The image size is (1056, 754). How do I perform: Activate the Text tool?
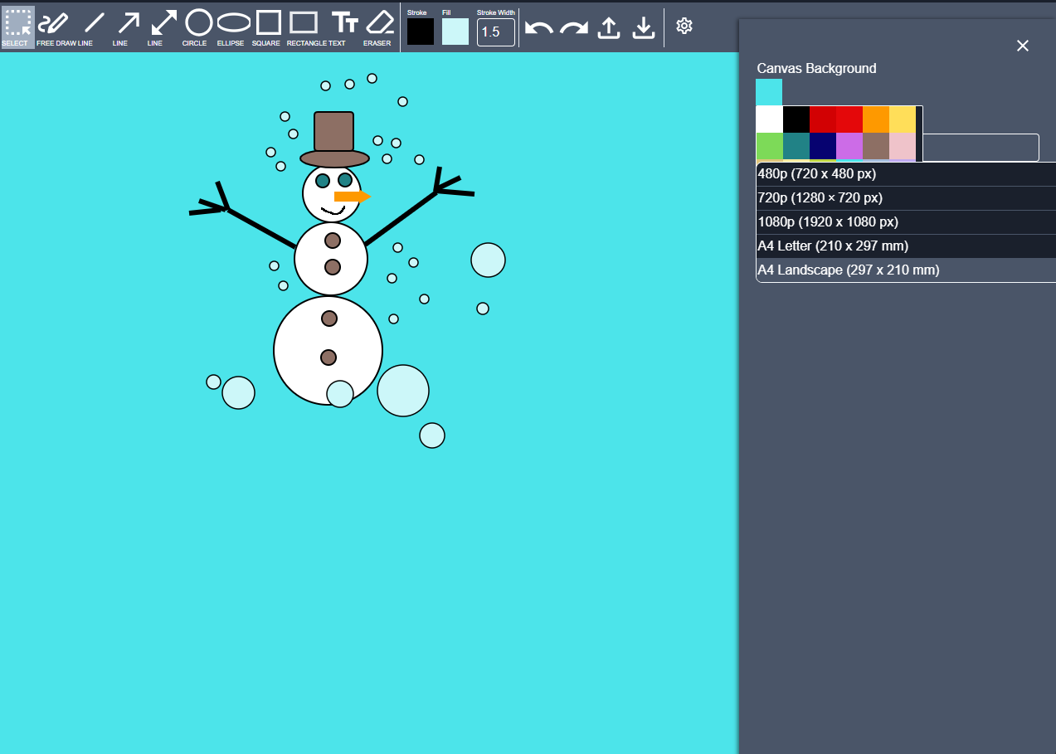pyautogui.click(x=344, y=27)
